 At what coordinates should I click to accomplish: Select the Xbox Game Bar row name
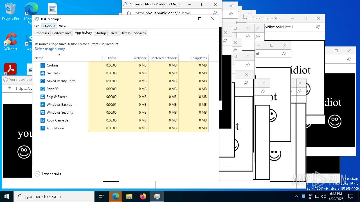tap(58, 120)
